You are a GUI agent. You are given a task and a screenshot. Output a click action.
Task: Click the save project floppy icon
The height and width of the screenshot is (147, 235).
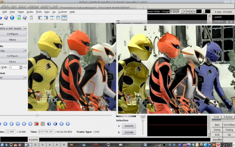[25, 18]
